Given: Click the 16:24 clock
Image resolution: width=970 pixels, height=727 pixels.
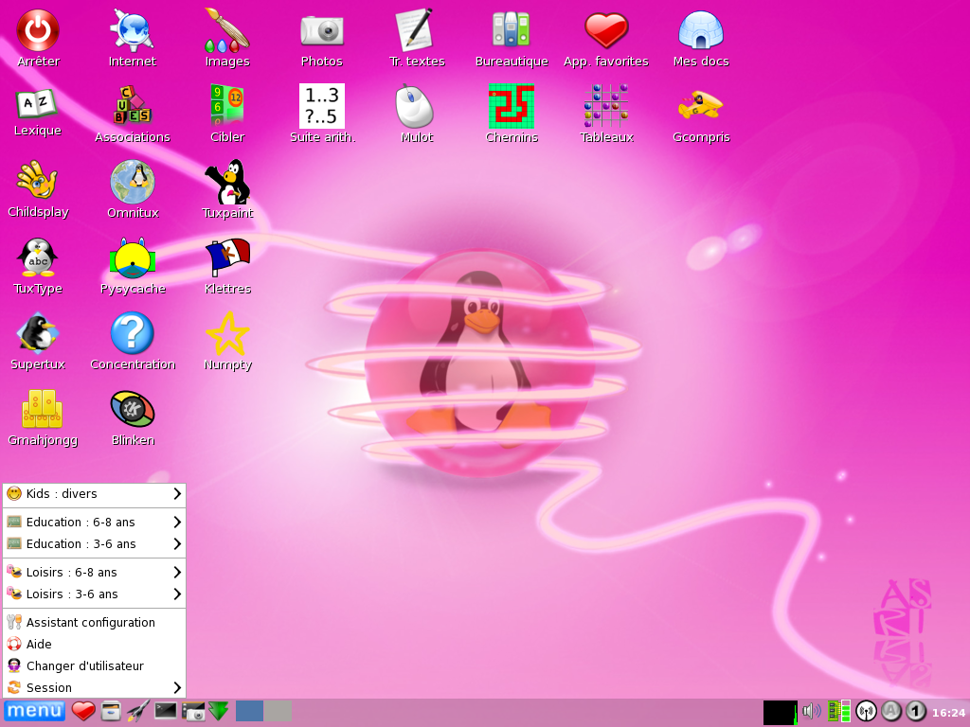Looking at the screenshot, I should pyautogui.click(x=948, y=712).
